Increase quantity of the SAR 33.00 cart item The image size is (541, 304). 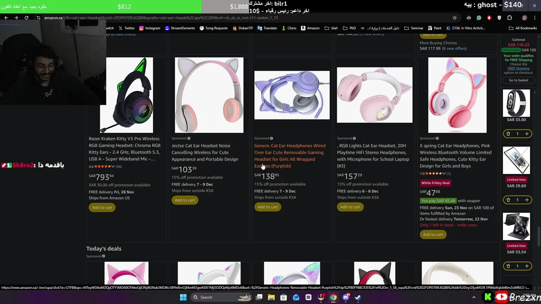(527, 134)
